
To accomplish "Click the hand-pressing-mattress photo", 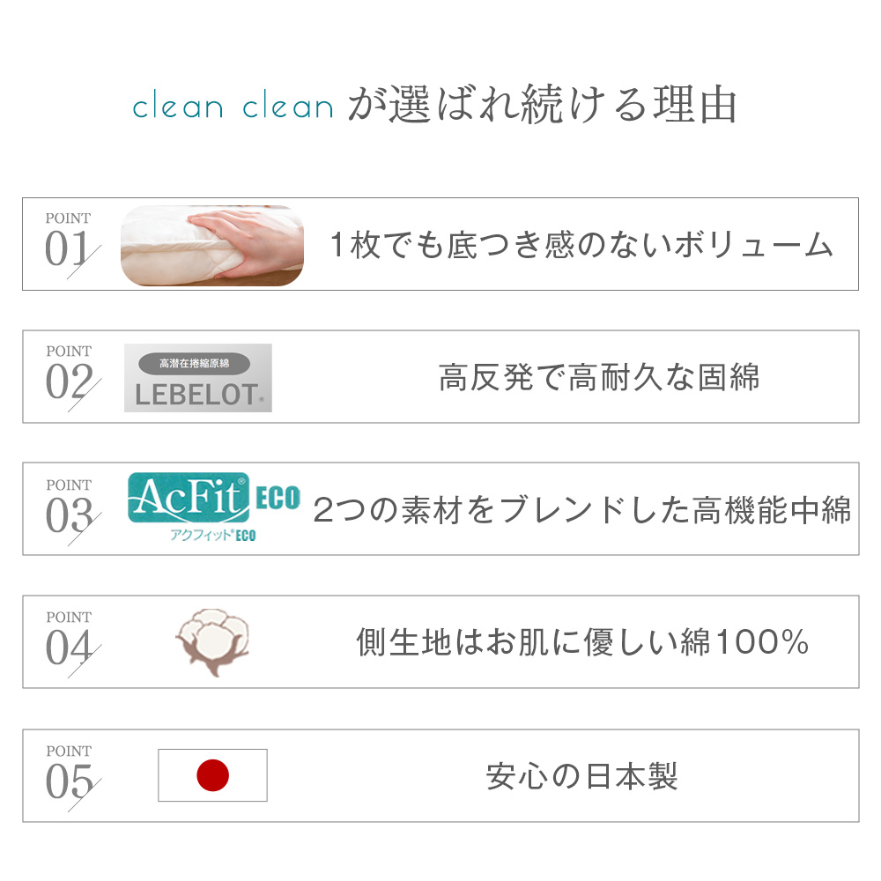I will [212, 245].
